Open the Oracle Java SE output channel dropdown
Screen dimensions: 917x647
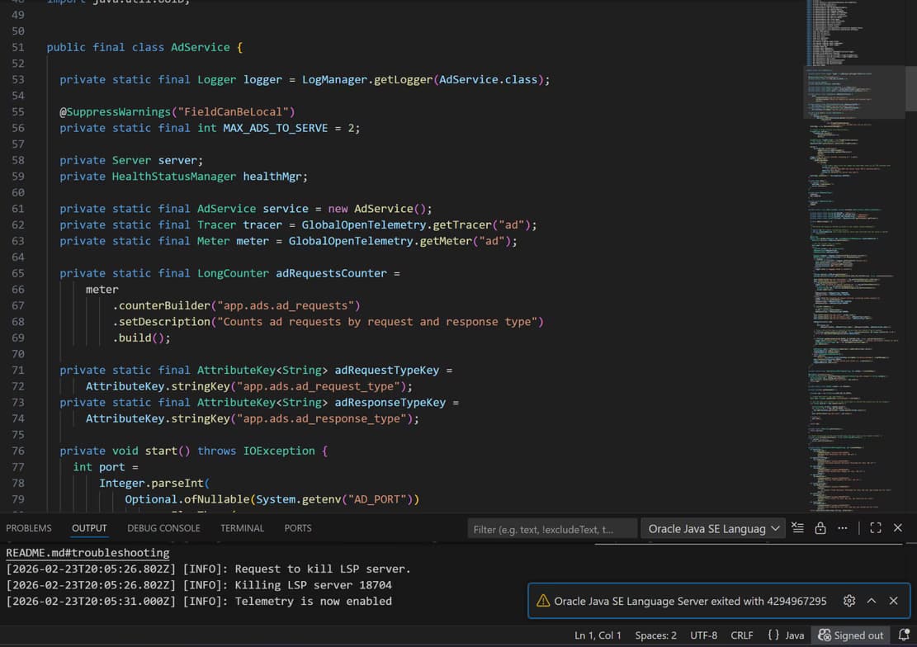point(714,528)
